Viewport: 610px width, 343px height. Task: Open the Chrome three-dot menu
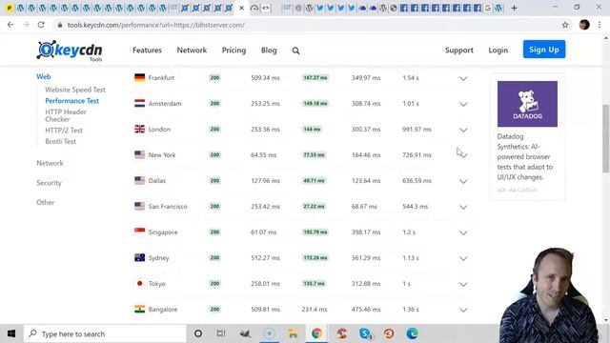[x=600, y=25]
